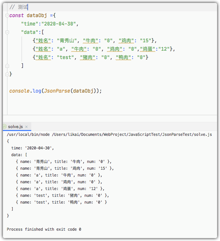This screenshot has width=220, height=241.
Task: Click the "test" string in the editor
Action: pos(65,57)
